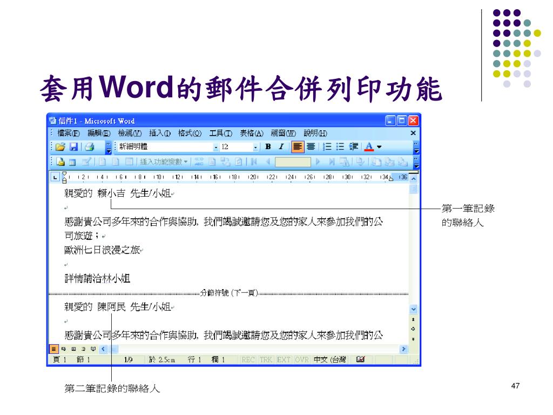Click the horizontal scrollbar left arrow
This screenshot has height=415, width=553.
point(103,349)
